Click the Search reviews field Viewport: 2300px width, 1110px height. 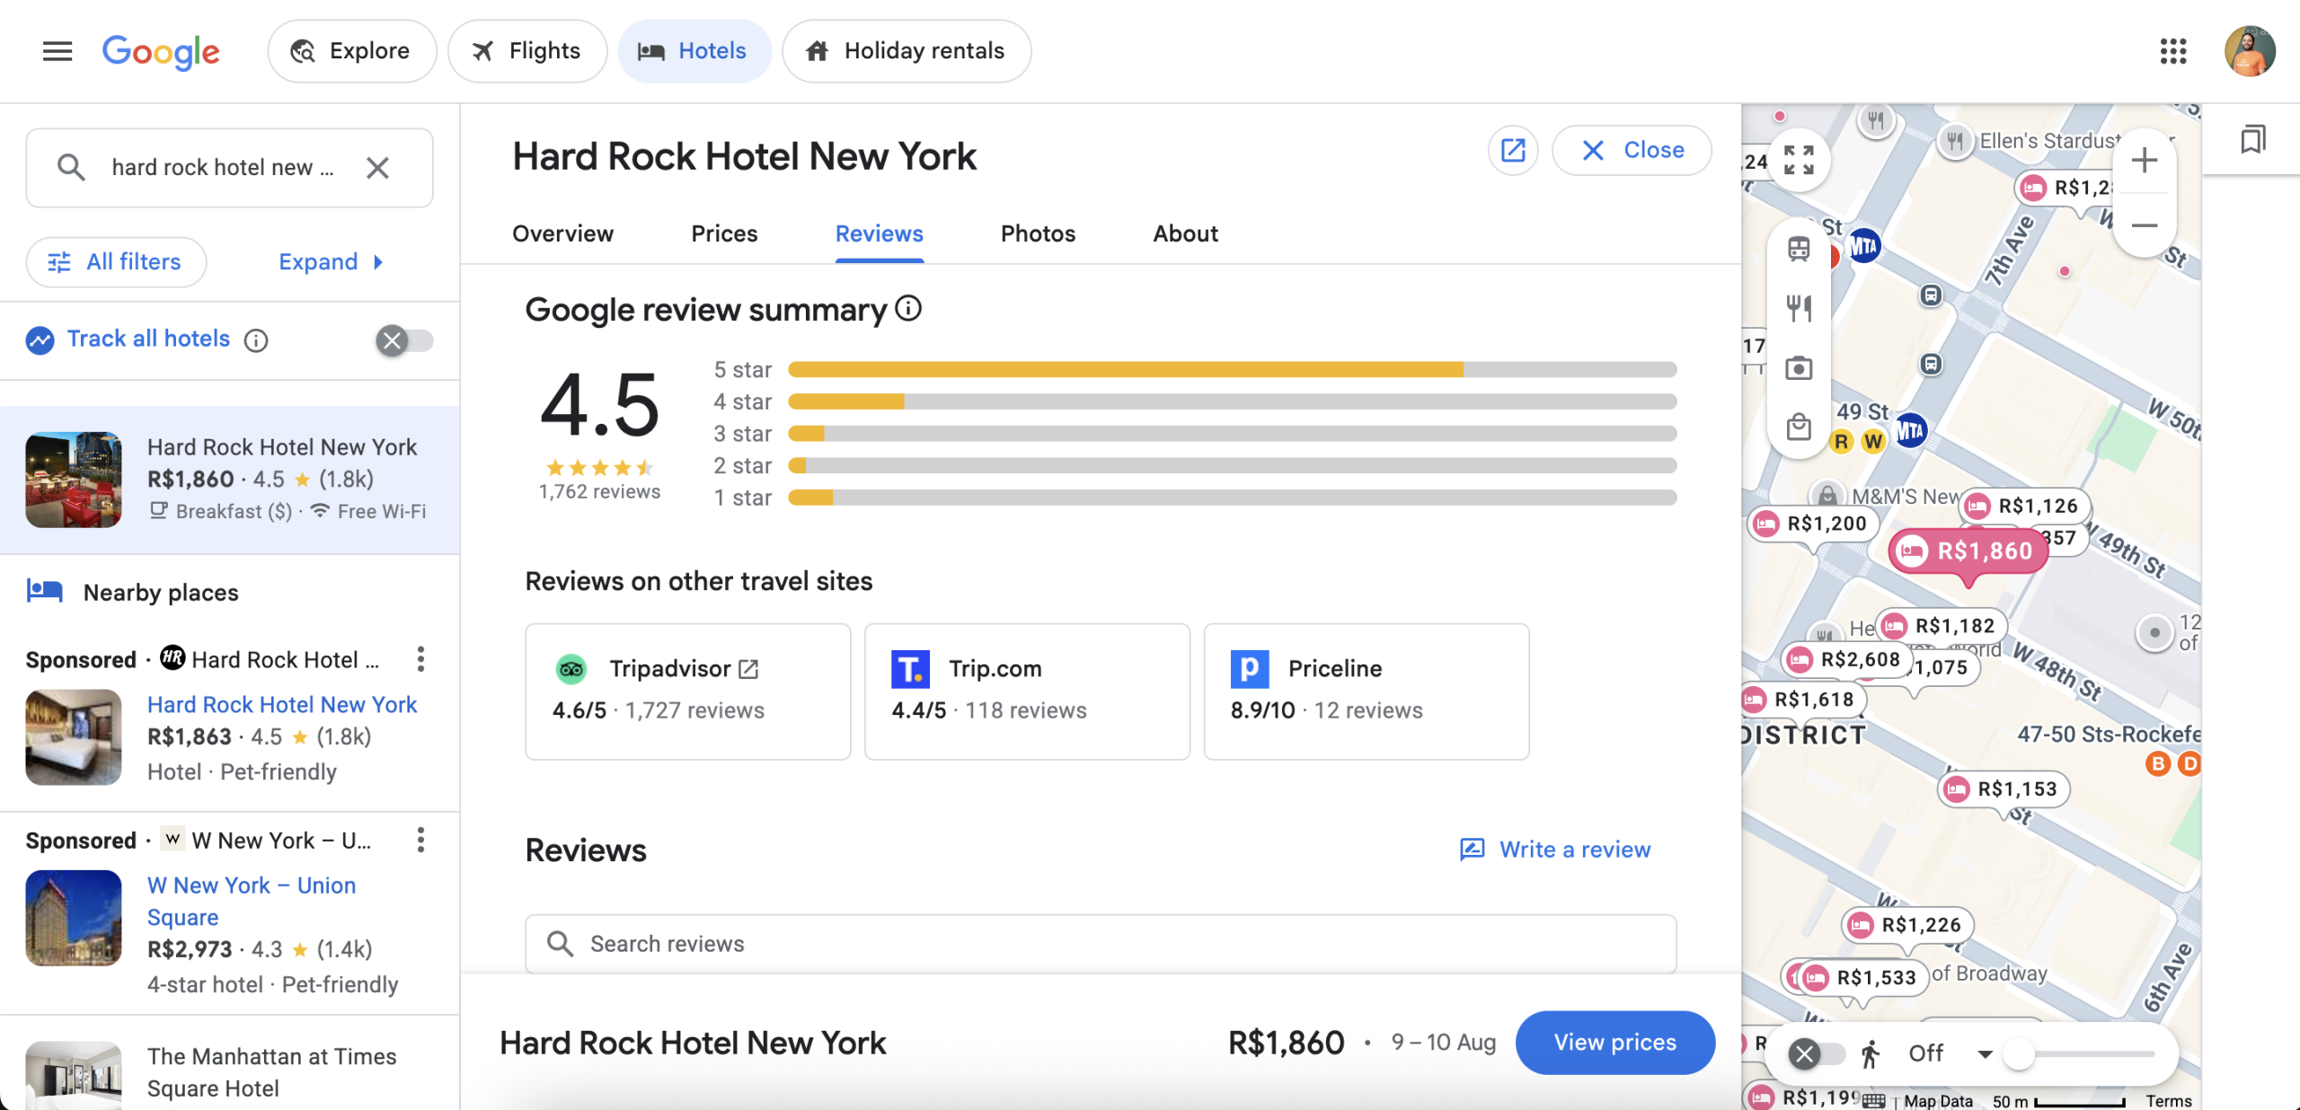(x=1101, y=944)
